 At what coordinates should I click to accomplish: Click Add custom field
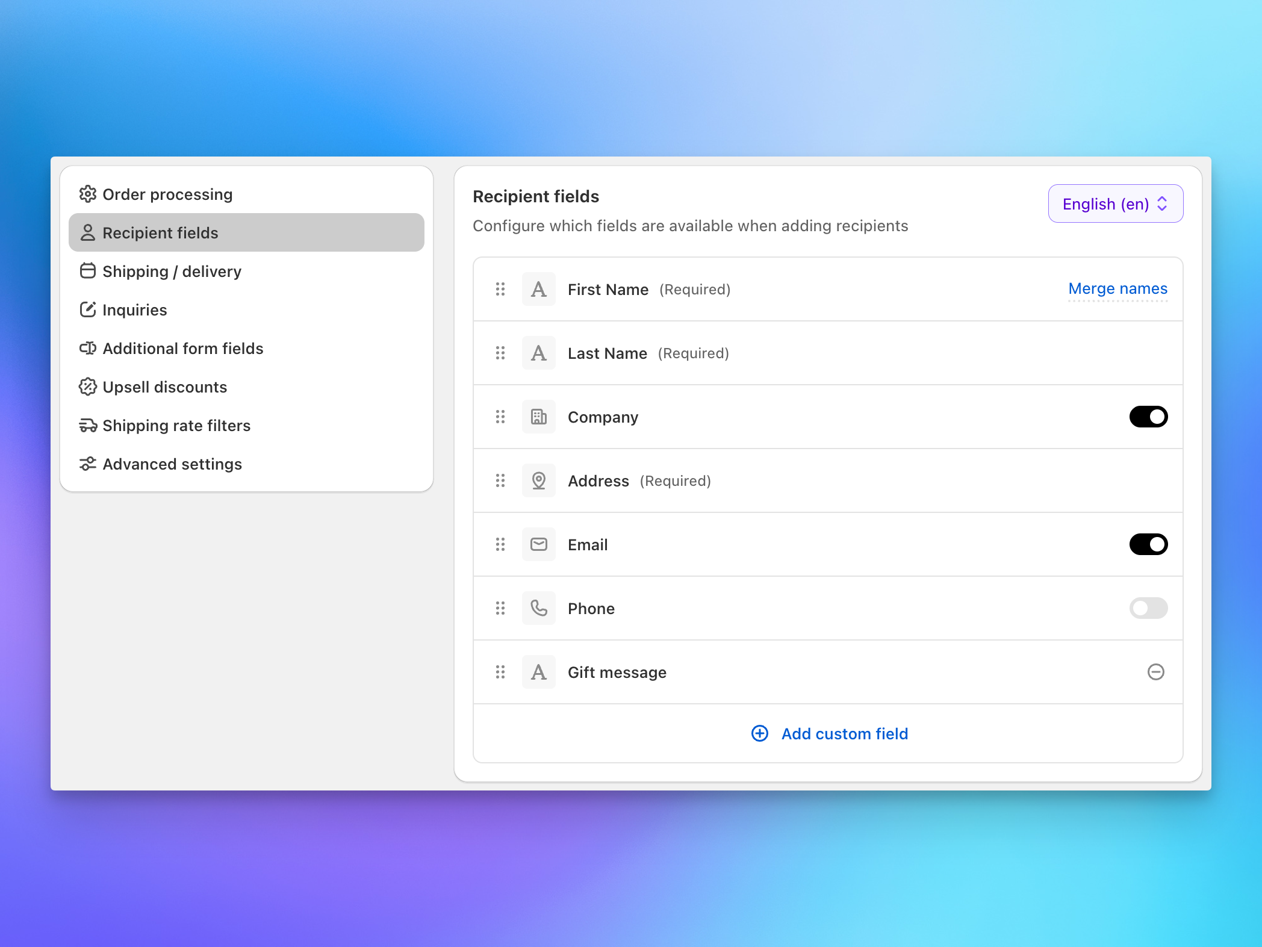click(x=829, y=733)
